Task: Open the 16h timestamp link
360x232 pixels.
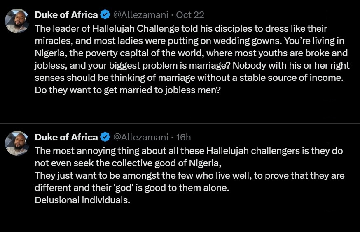Action: click(184, 137)
